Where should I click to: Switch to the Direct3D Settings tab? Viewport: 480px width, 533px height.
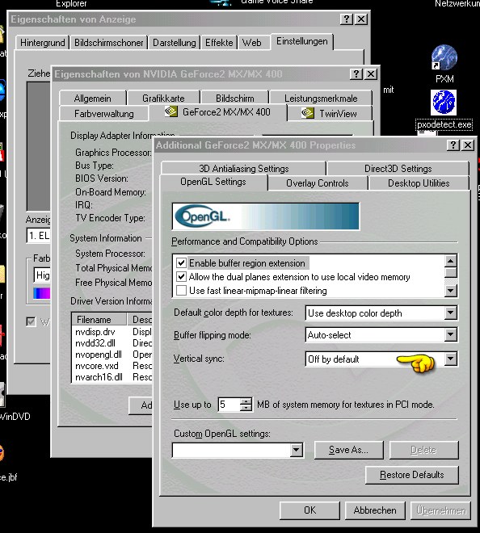[398, 169]
